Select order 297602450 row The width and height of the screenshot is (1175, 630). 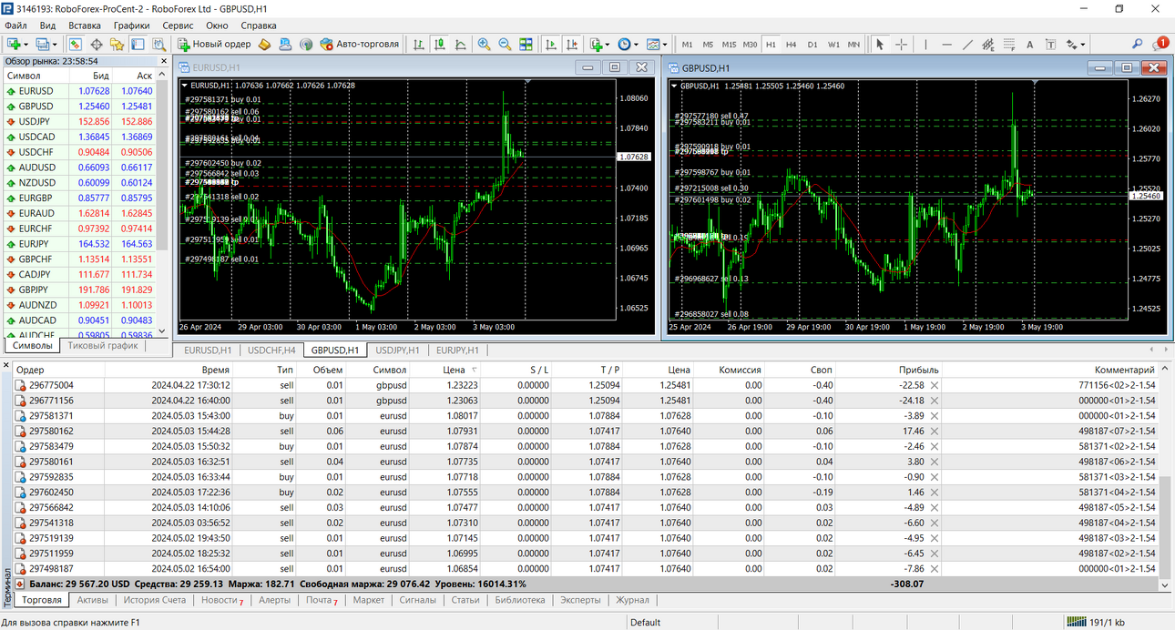[586, 492]
